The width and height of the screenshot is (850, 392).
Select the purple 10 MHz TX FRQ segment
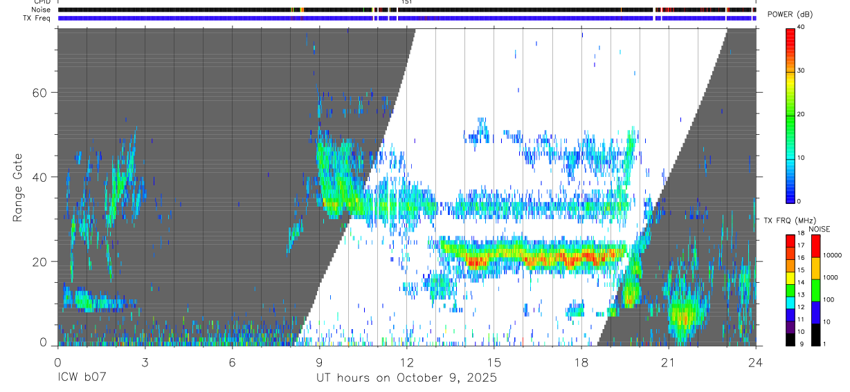pos(790,326)
